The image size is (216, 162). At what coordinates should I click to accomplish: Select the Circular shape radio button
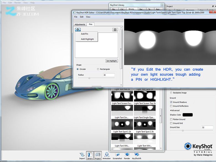tap(78, 69)
